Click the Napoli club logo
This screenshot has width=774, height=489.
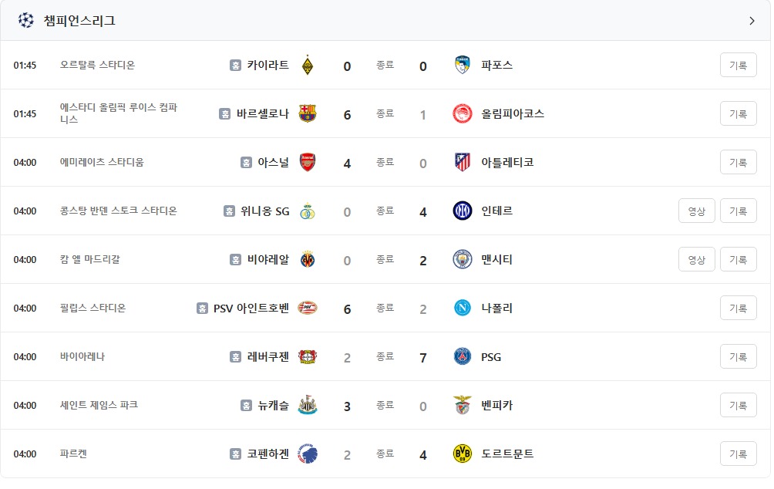pyautogui.click(x=463, y=308)
